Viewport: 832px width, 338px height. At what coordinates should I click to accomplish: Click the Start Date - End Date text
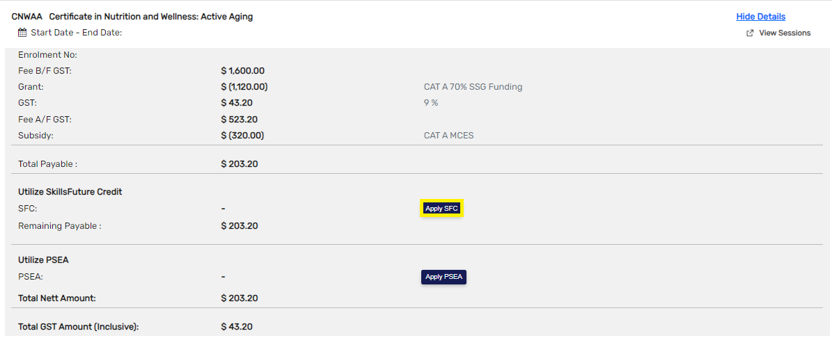click(x=77, y=33)
